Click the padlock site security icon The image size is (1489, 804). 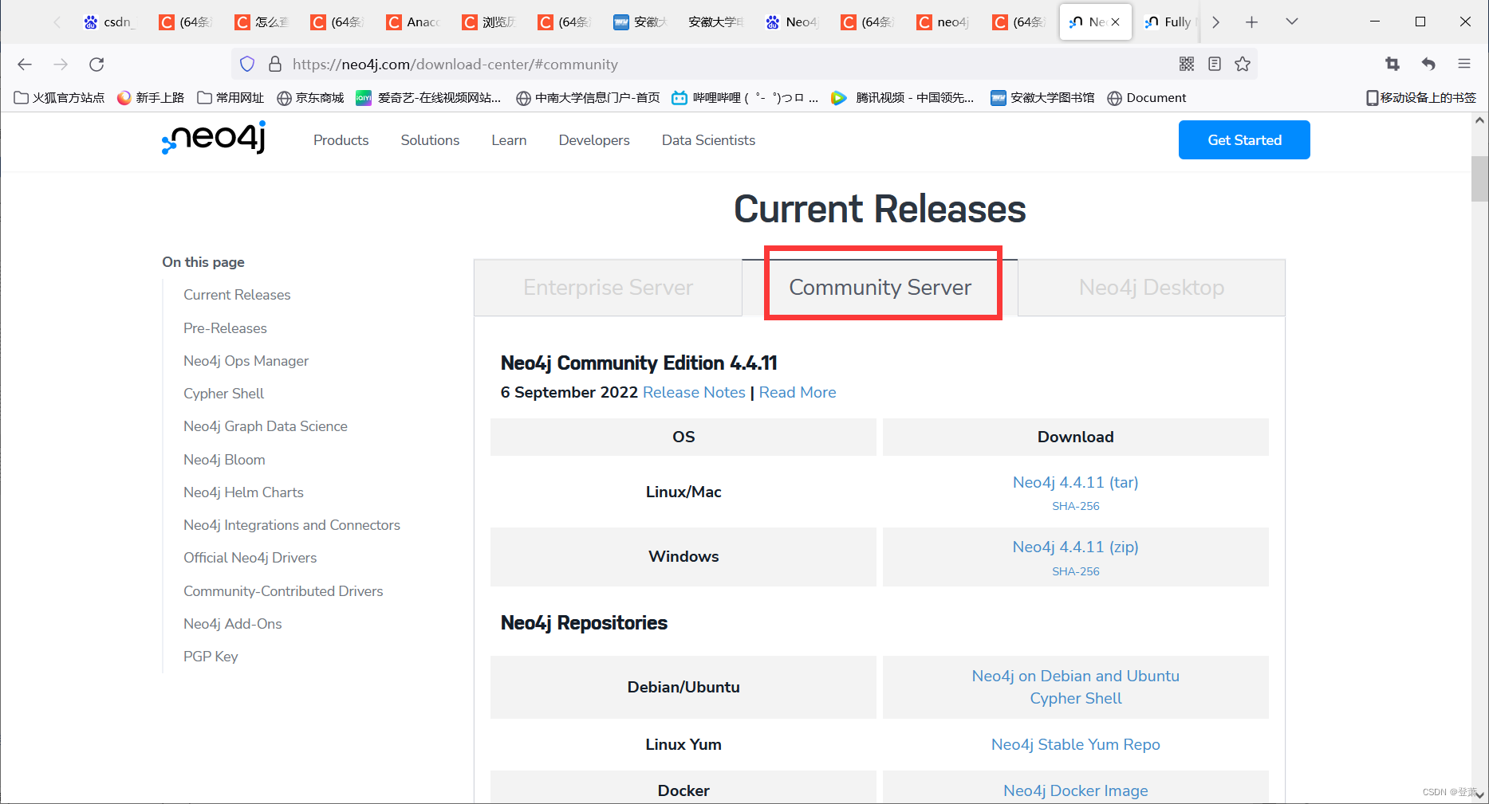(275, 65)
